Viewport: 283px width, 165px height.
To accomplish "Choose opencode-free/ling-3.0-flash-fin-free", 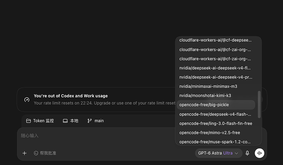I will click(216, 123).
